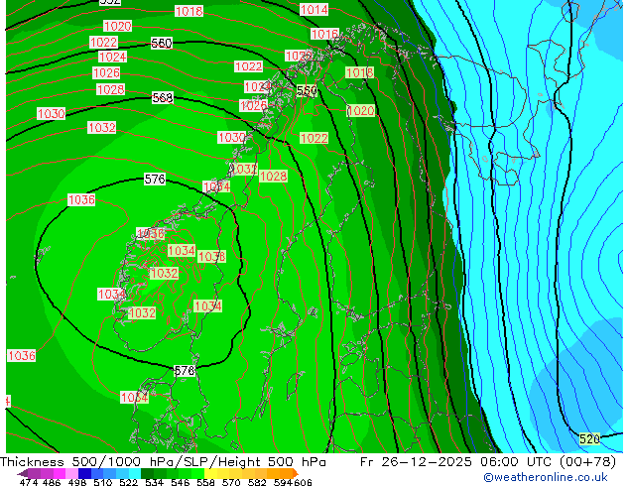The width and height of the screenshot is (629, 486).
Task: Click the green-highlighted "1018" label
Action: tap(360, 73)
